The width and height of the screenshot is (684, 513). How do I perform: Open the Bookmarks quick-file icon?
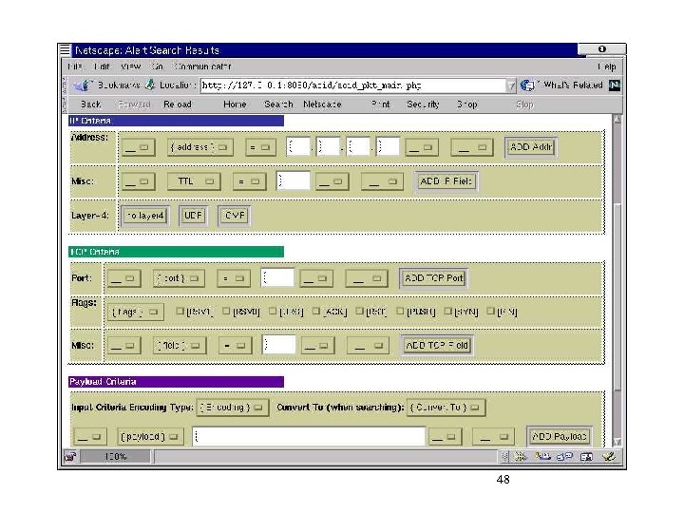pos(83,85)
